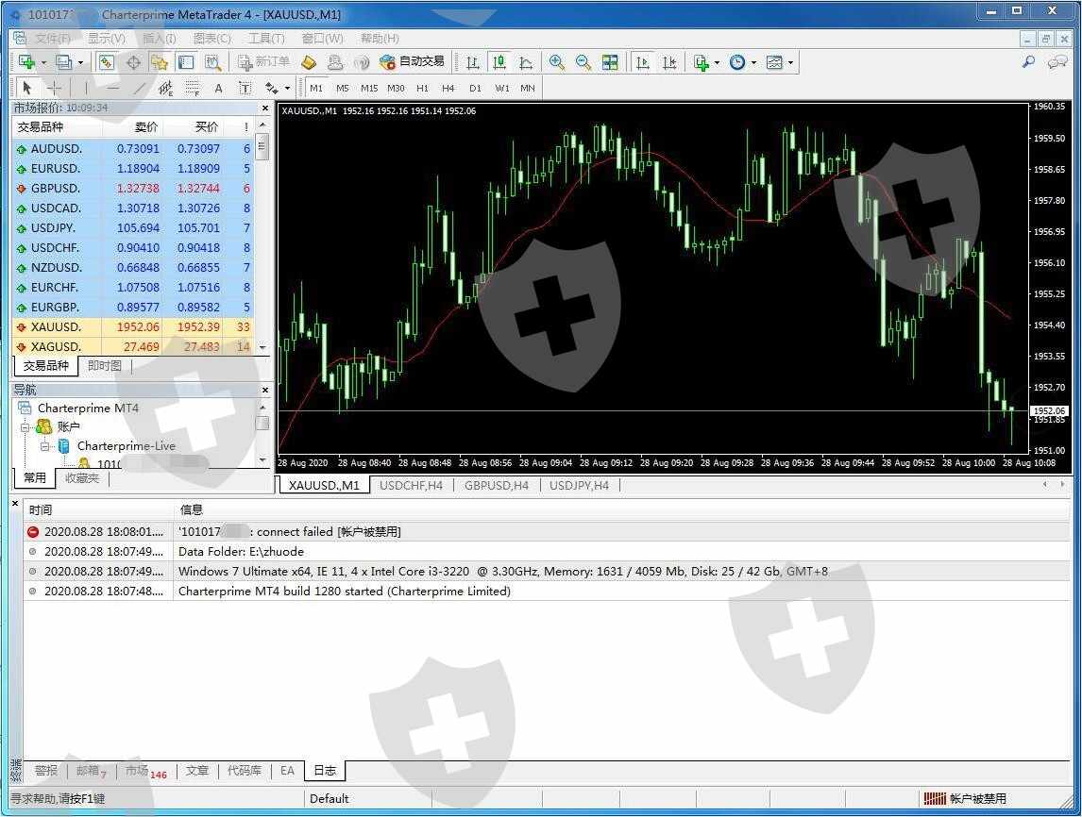Select the vertical line tool
1082x817 pixels.
tap(86, 88)
